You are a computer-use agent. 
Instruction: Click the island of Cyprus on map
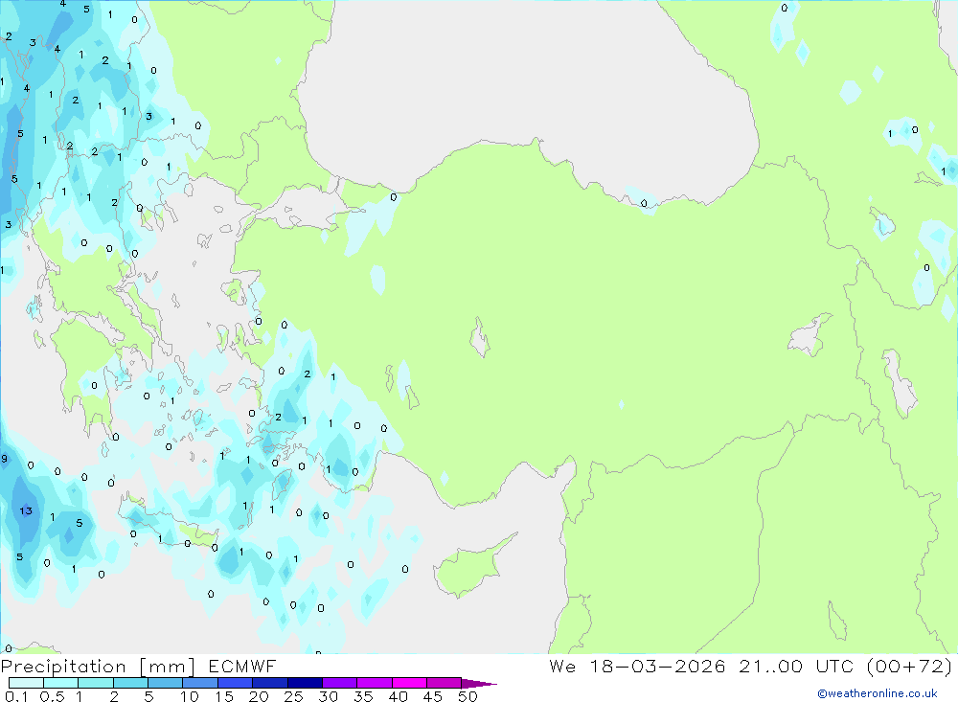click(x=468, y=570)
